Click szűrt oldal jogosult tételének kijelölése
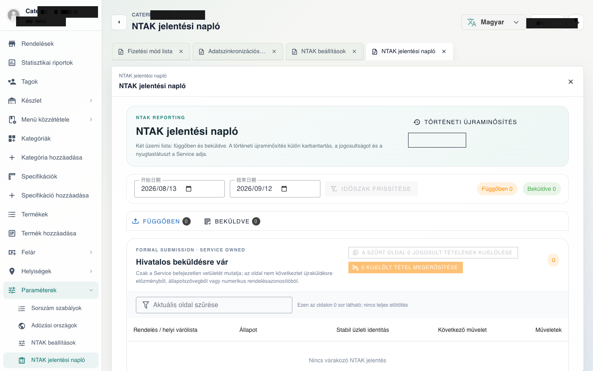 click(x=433, y=253)
